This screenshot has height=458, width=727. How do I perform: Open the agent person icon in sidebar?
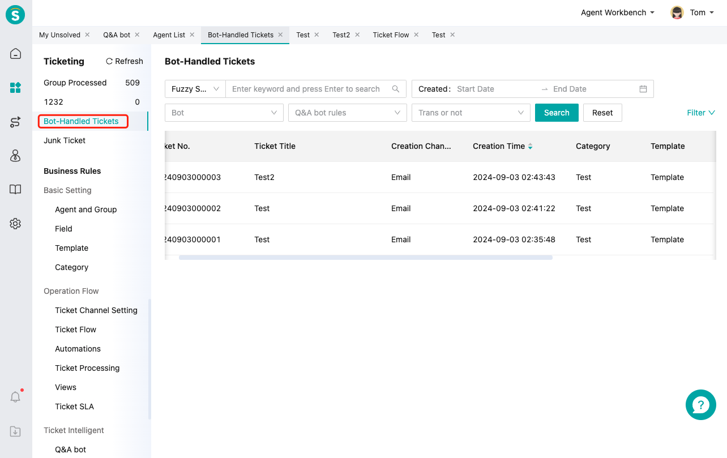coord(15,156)
